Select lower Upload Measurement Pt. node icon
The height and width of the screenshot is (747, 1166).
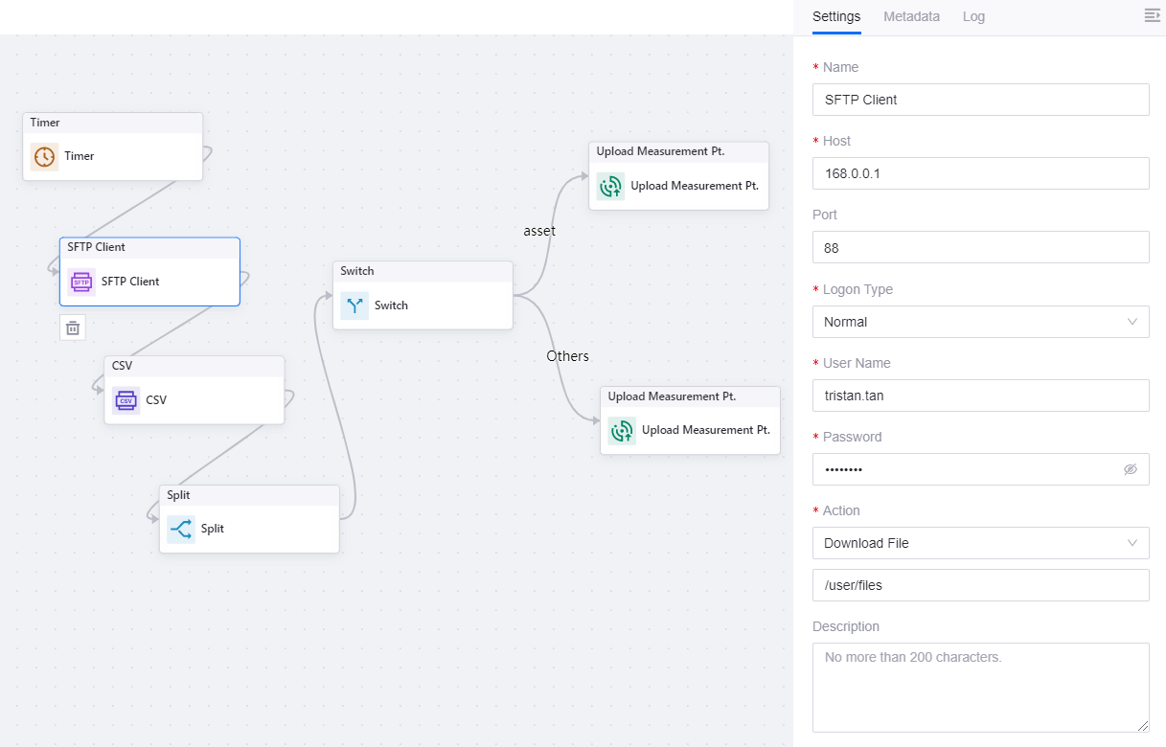(x=622, y=430)
